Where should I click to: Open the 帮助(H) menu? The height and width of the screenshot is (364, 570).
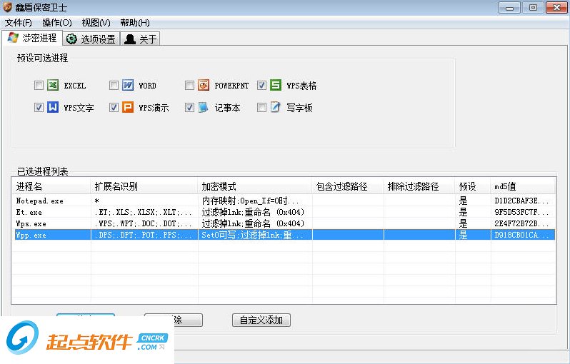click(x=135, y=23)
